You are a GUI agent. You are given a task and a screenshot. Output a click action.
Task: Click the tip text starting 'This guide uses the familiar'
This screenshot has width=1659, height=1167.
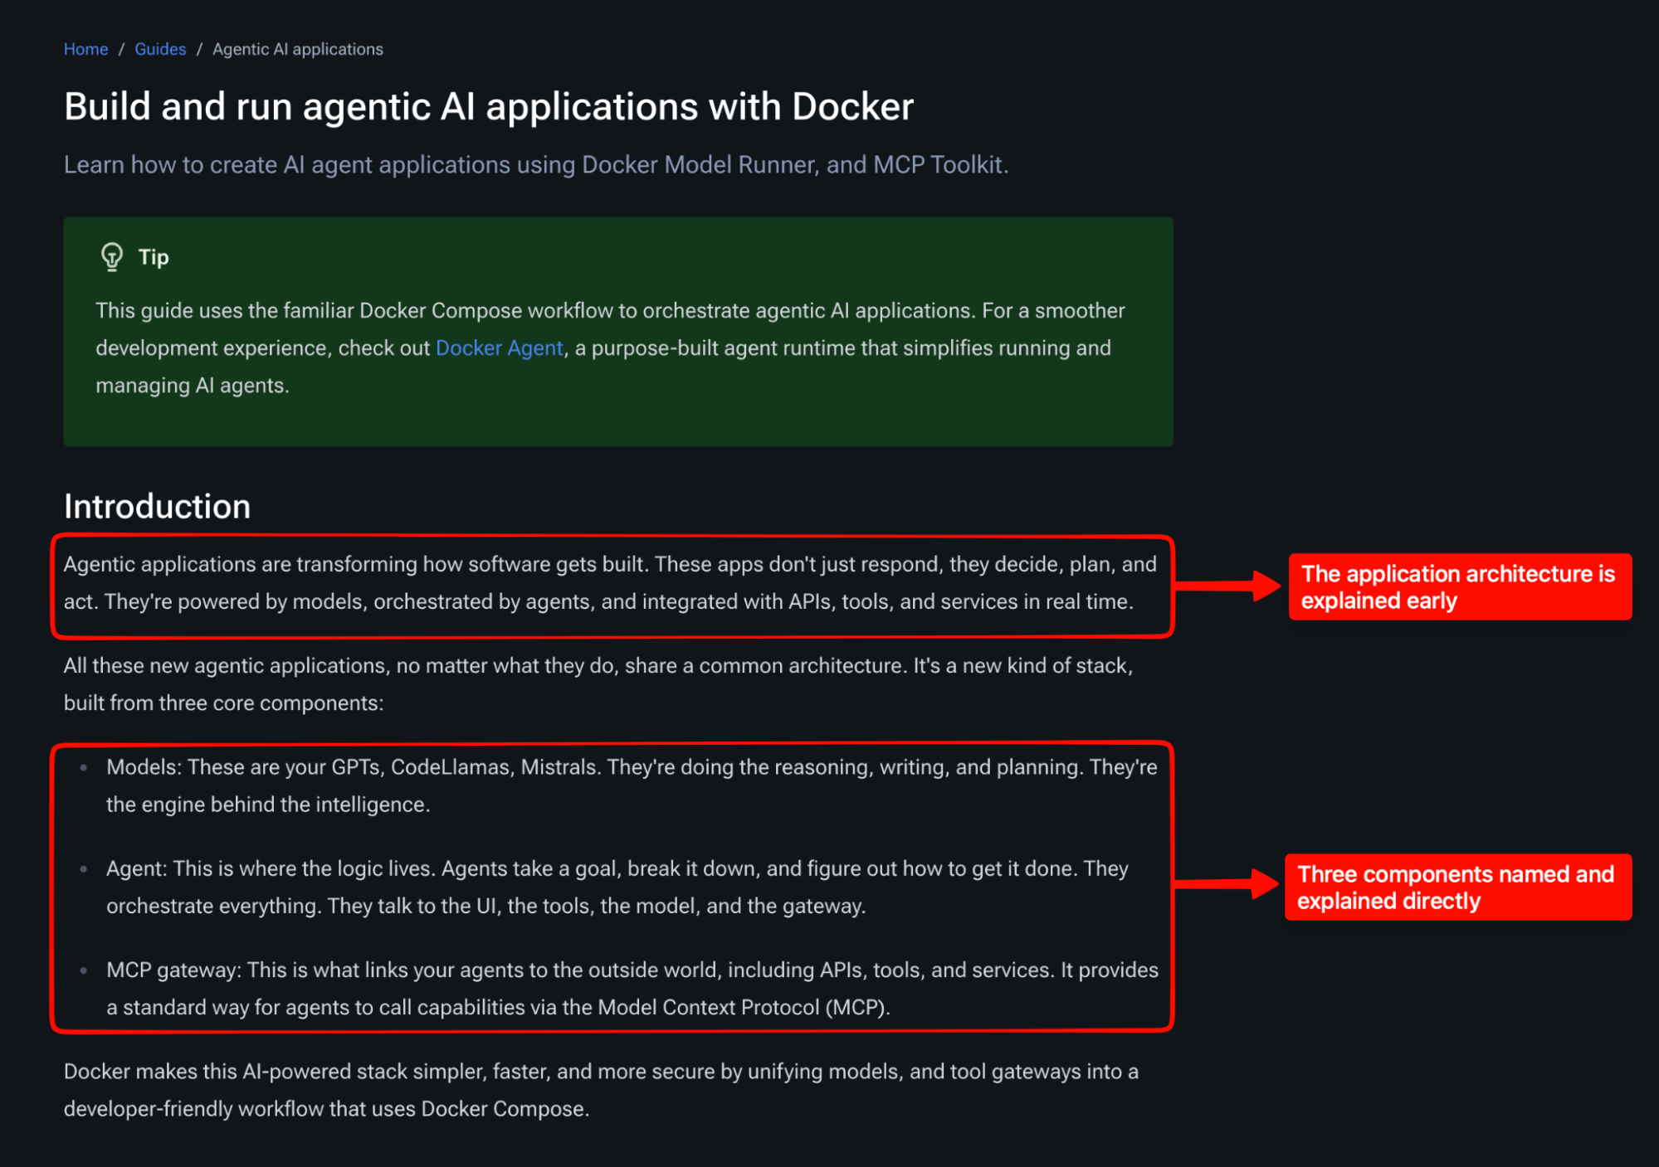tap(610, 348)
